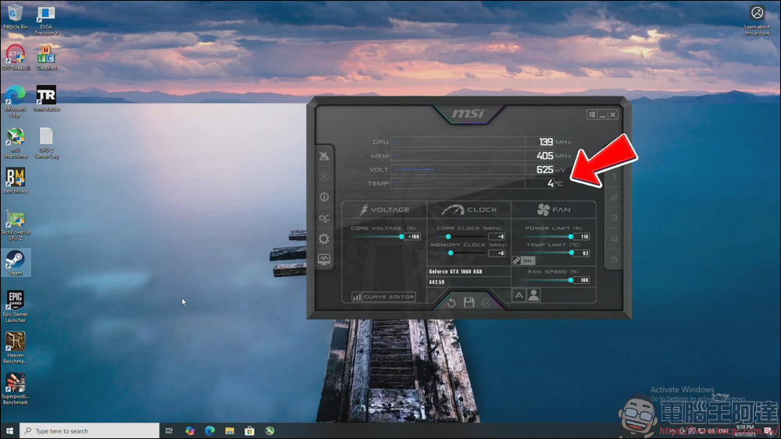The image size is (781, 439).
Task: Select Heaven Benchmark desktop icon
Action: pos(16,348)
